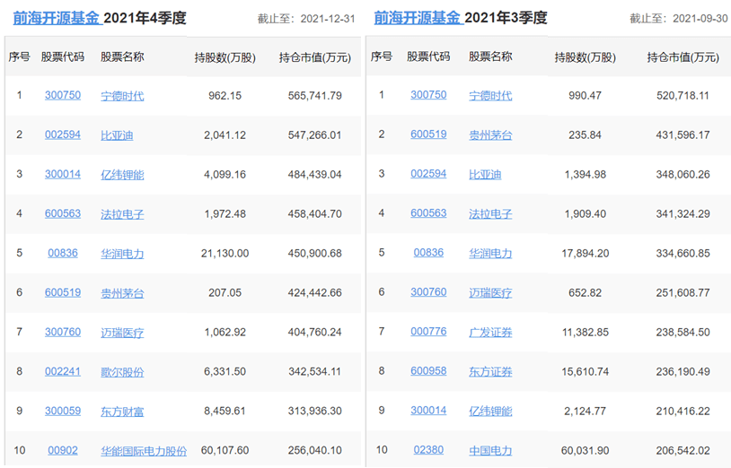The width and height of the screenshot is (731, 468).
Task: Open 法拉电子 in the 3季度 table
Action: [490, 213]
